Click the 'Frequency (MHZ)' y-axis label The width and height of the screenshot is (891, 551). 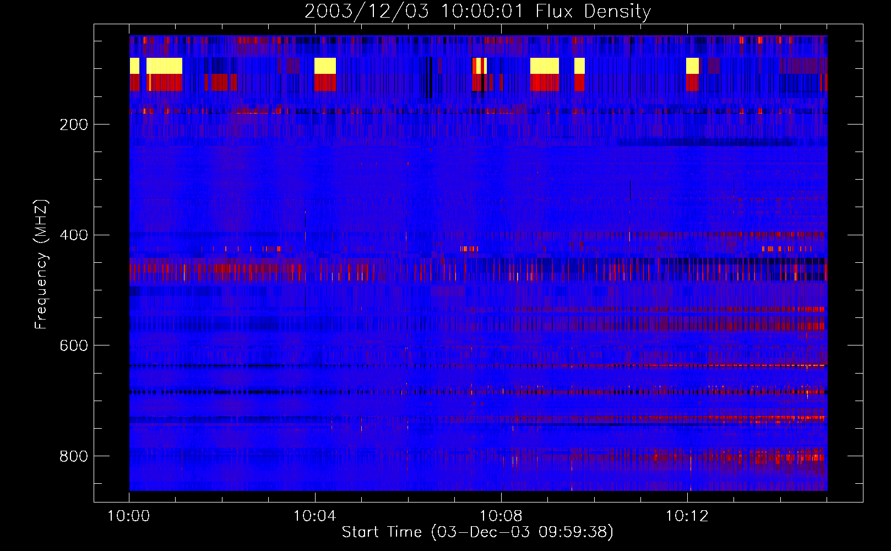tap(41, 264)
